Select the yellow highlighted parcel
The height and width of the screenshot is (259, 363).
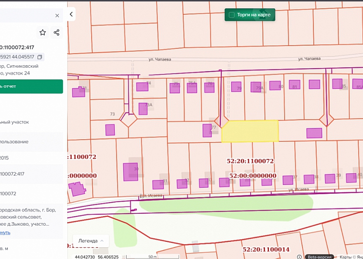(250, 131)
